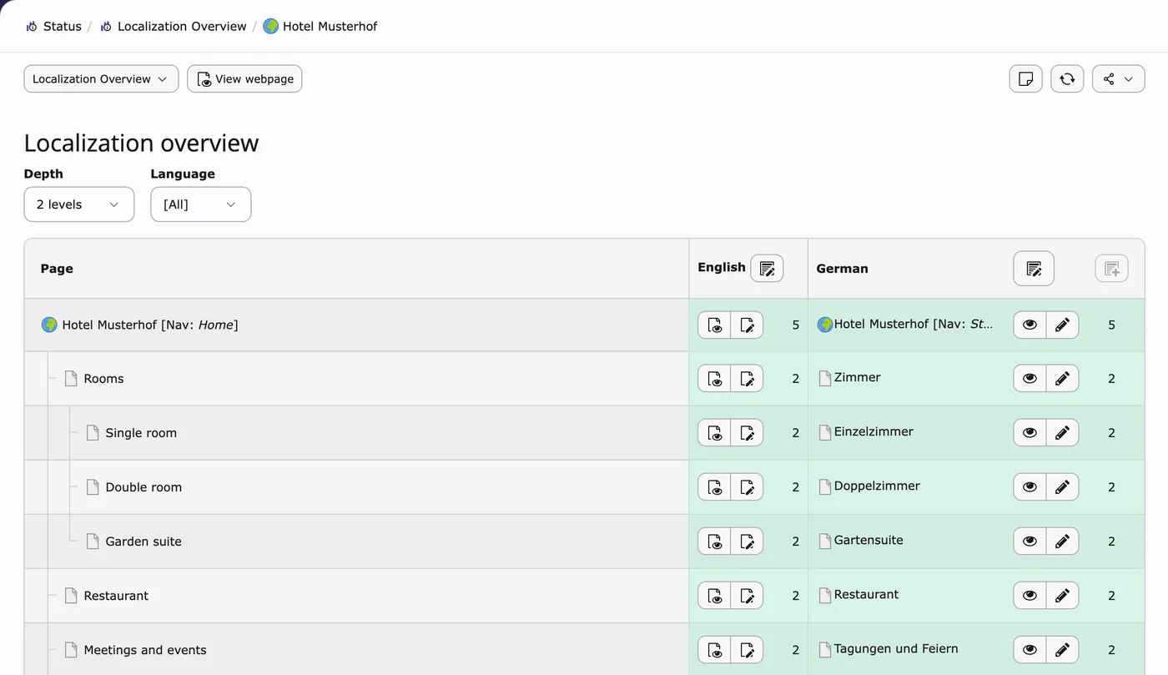Image resolution: width=1168 pixels, height=675 pixels.
Task: Toggle the eye icon for German Hotel Musterhof
Action: click(1030, 325)
